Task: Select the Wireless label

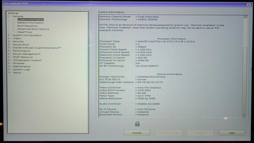Action: [19, 63]
